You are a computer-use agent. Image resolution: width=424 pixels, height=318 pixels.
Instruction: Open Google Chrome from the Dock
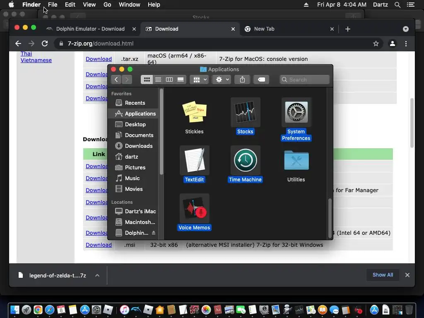[38, 310]
